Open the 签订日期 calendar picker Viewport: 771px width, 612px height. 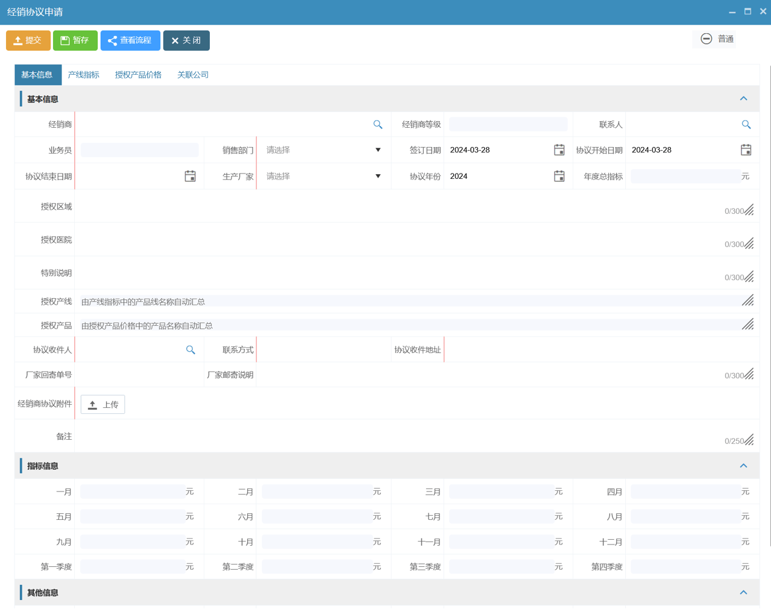pyautogui.click(x=559, y=150)
